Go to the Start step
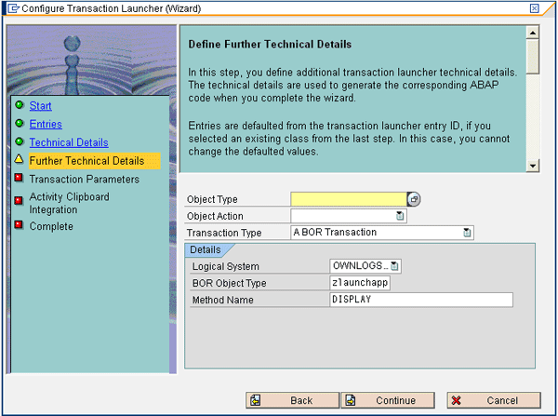Screen dimensions: 558x416 point(40,106)
